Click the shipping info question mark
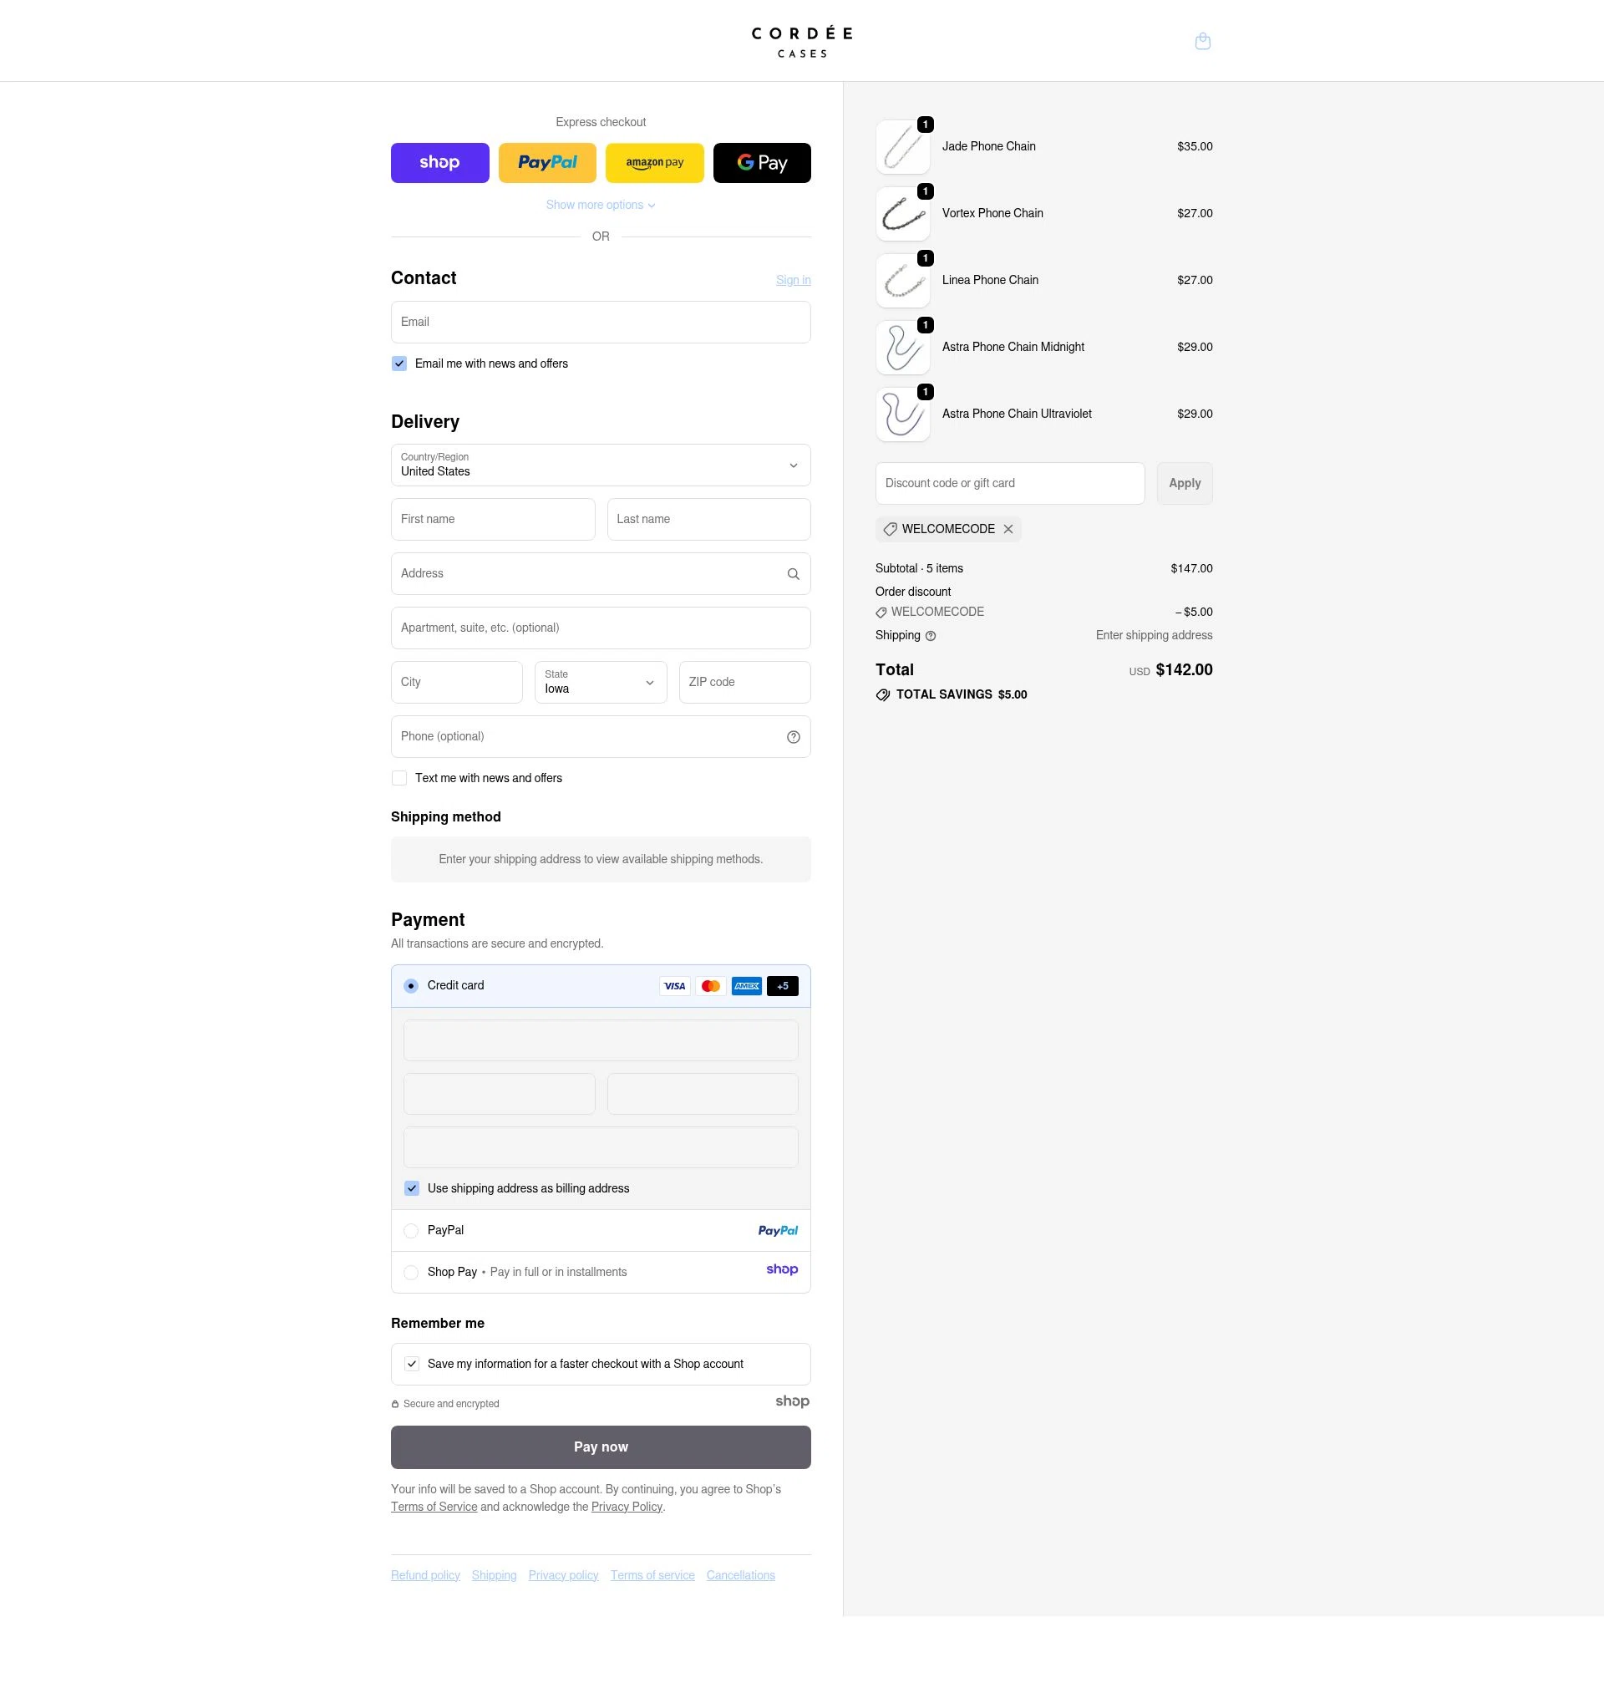Image resolution: width=1604 pixels, height=1683 pixels. click(x=931, y=635)
